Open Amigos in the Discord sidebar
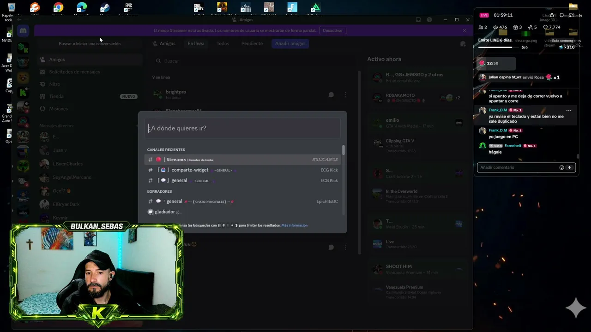 click(x=90, y=59)
